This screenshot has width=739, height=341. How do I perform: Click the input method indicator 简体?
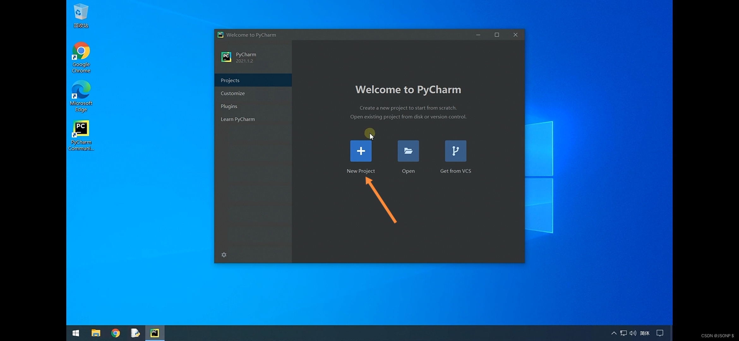tap(645, 333)
